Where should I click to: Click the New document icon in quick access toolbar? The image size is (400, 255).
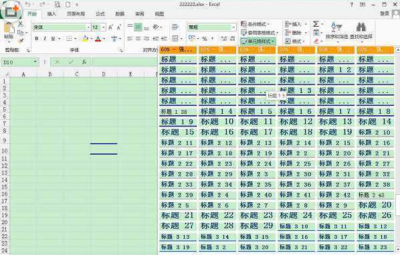68,4
